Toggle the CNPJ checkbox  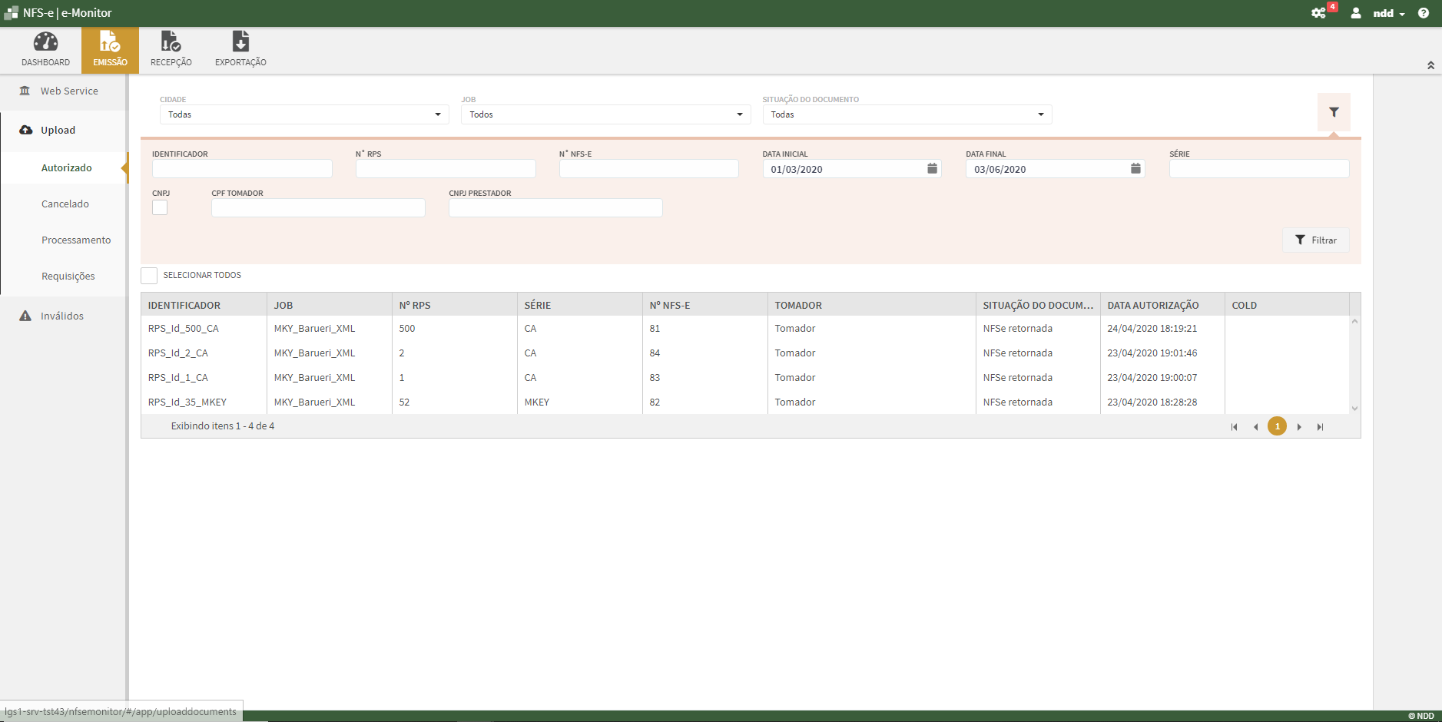pos(160,207)
